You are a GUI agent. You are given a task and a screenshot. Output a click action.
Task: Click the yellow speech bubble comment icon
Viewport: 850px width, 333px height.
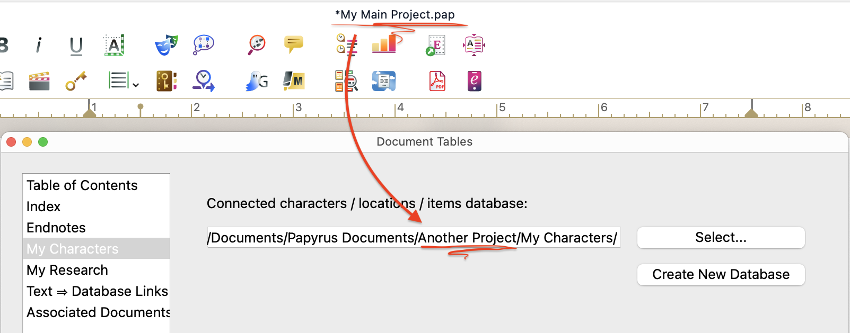[293, 44]
